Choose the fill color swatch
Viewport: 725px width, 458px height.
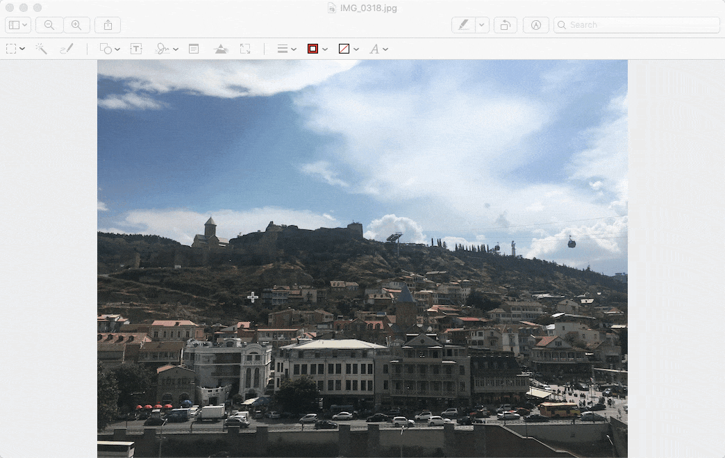(344, 49)
